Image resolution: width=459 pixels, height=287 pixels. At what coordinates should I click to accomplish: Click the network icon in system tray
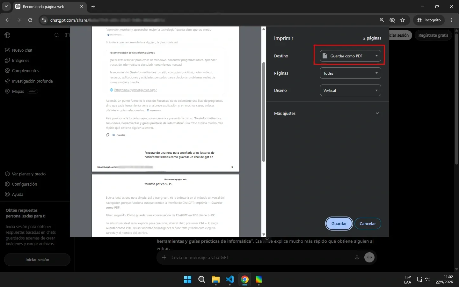tap(420, 280)
